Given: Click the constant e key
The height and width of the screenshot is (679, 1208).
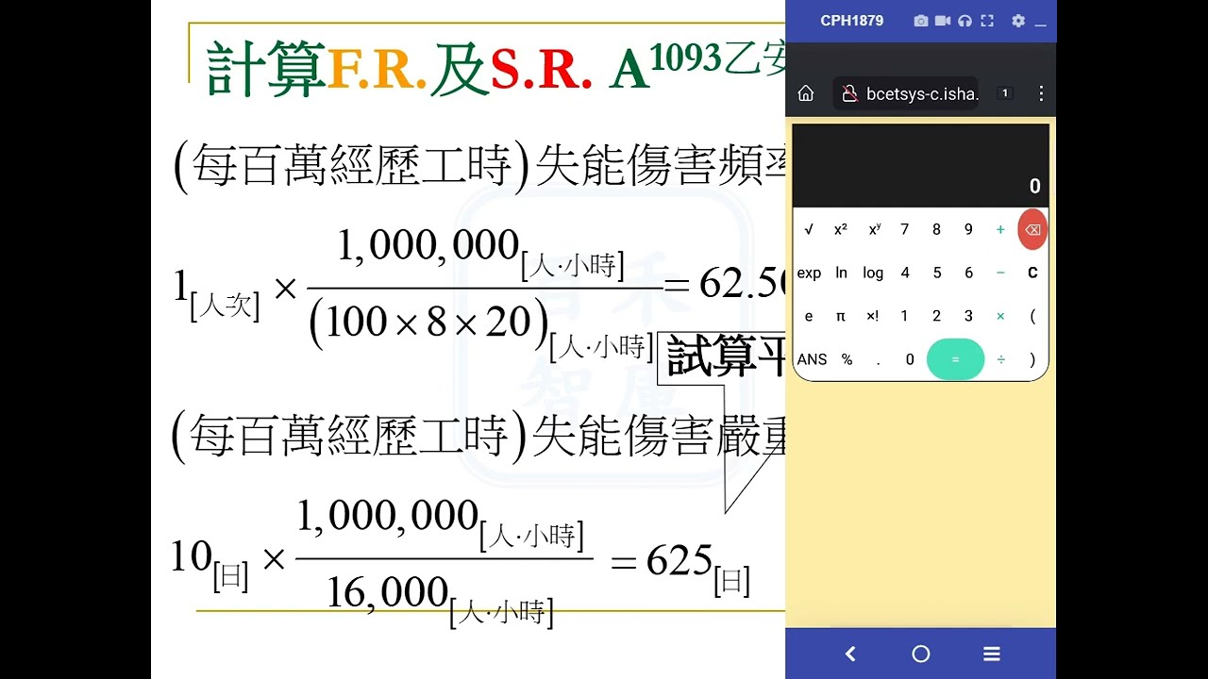Looking at the screenshot, I should coord(809,317).
